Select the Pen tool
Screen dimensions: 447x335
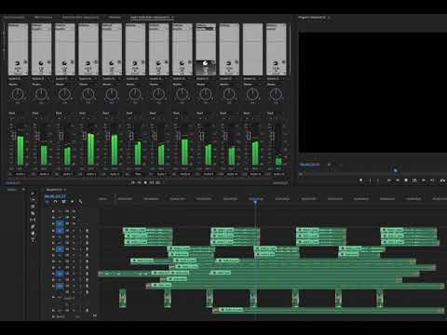(33, 227)
